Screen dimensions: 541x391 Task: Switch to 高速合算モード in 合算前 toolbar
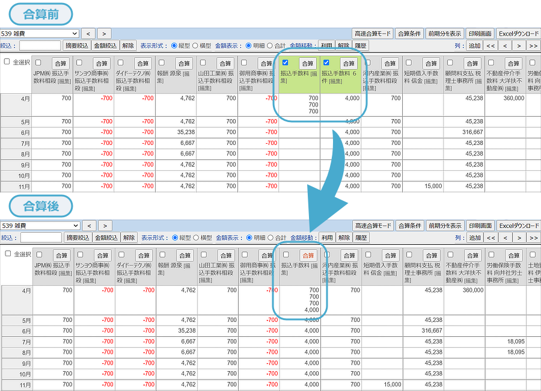pos(372,34)
